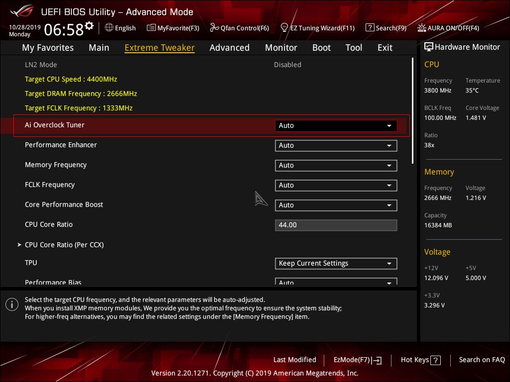Click the CPU frequency 3800 MHz value
510x382 pixels.
coord(438,91)
